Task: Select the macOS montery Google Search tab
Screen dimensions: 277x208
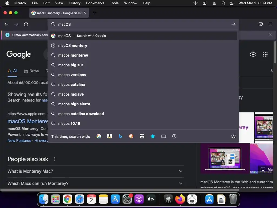Action: click(x=59, y=13)
